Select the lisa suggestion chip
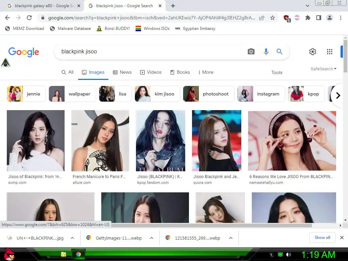 pos(115,94)
